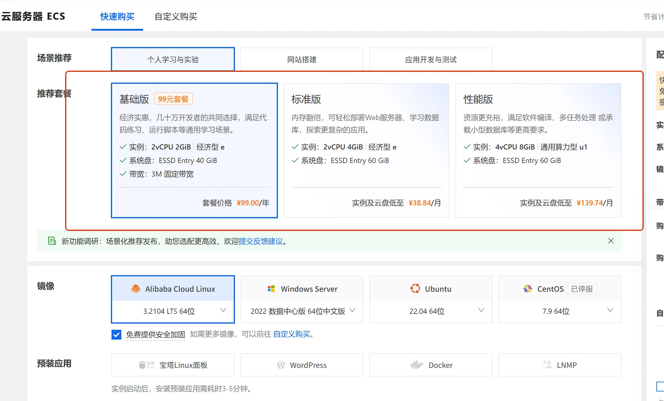This screenshot has height=401, width=664.
Task: Select LNMP preinstalled application
Action: coord(560,365)
